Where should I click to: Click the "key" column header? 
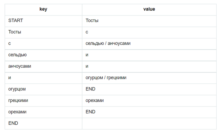point(43,9)
